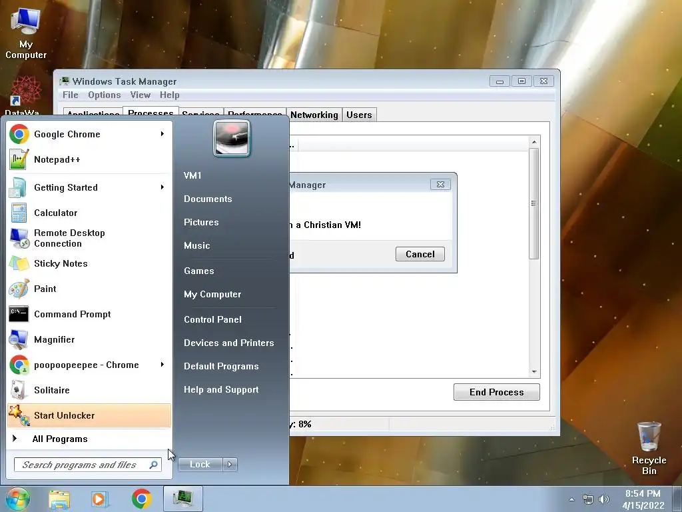Open Windows Explorer taskbar icon
The width and height of the screenshot is (682, 512).
point(59,499)
